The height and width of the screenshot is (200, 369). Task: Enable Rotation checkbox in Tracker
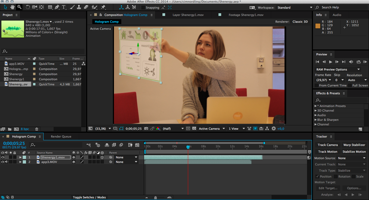pyautogui.click(x=336, y=176)
